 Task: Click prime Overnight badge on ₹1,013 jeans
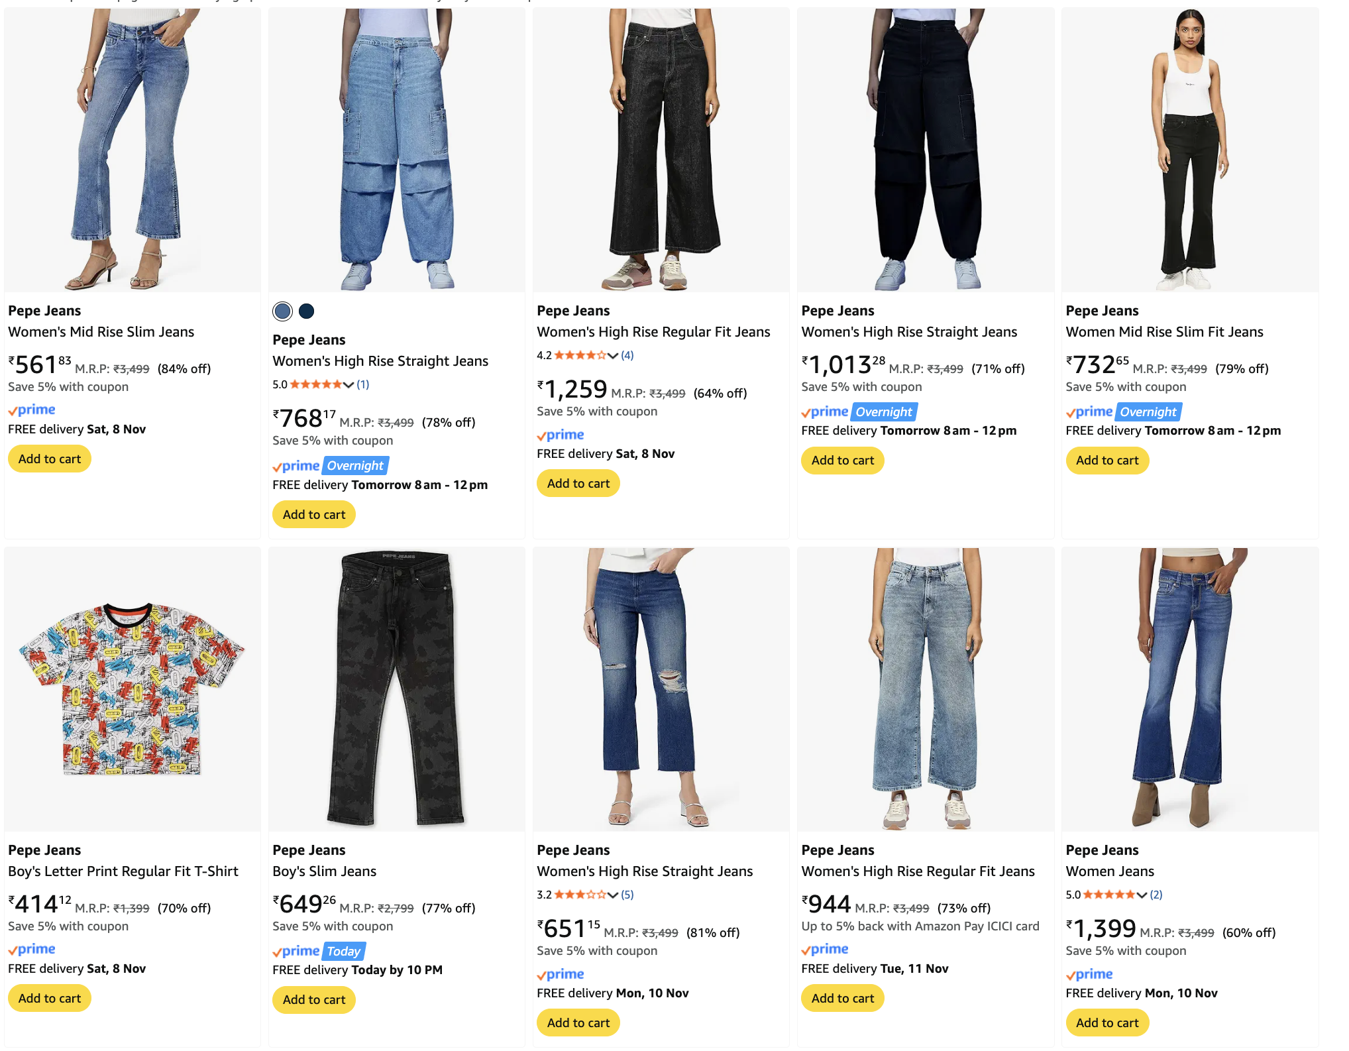859,412
